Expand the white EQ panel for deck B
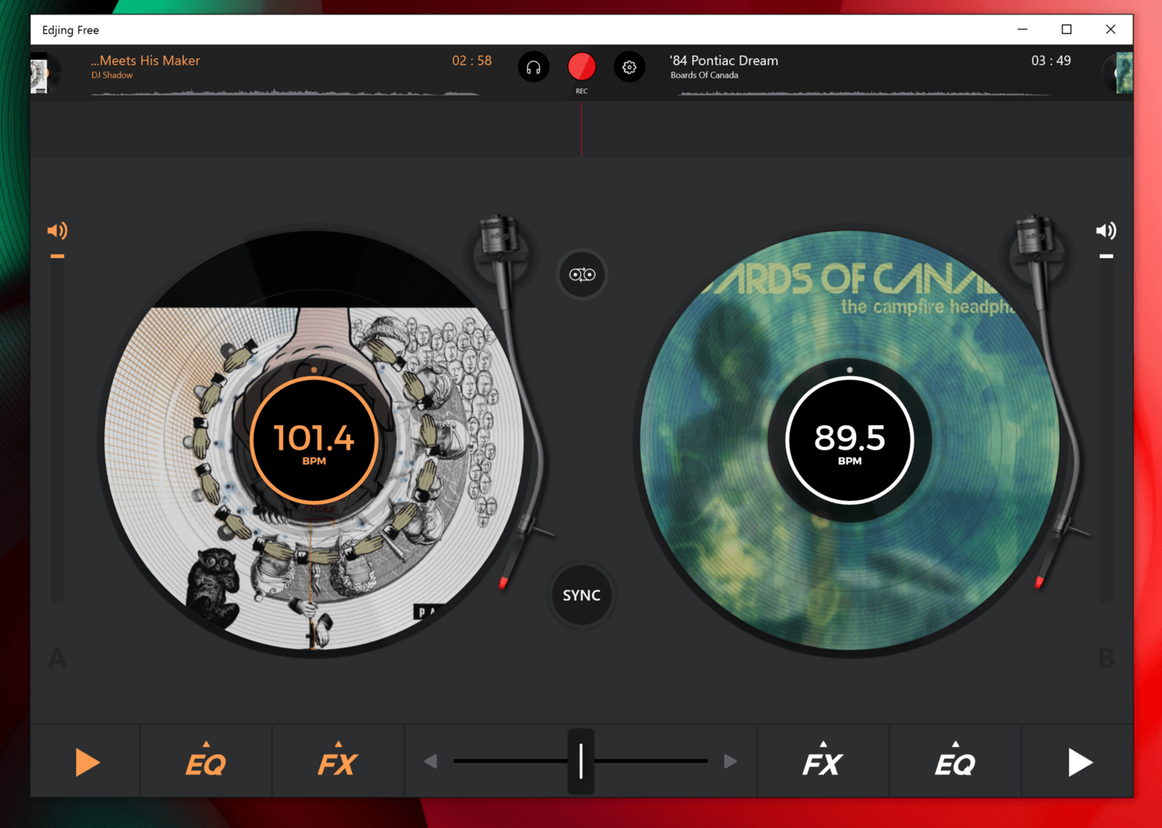This screenshot has width=1162, height=828. coord(955,761)
